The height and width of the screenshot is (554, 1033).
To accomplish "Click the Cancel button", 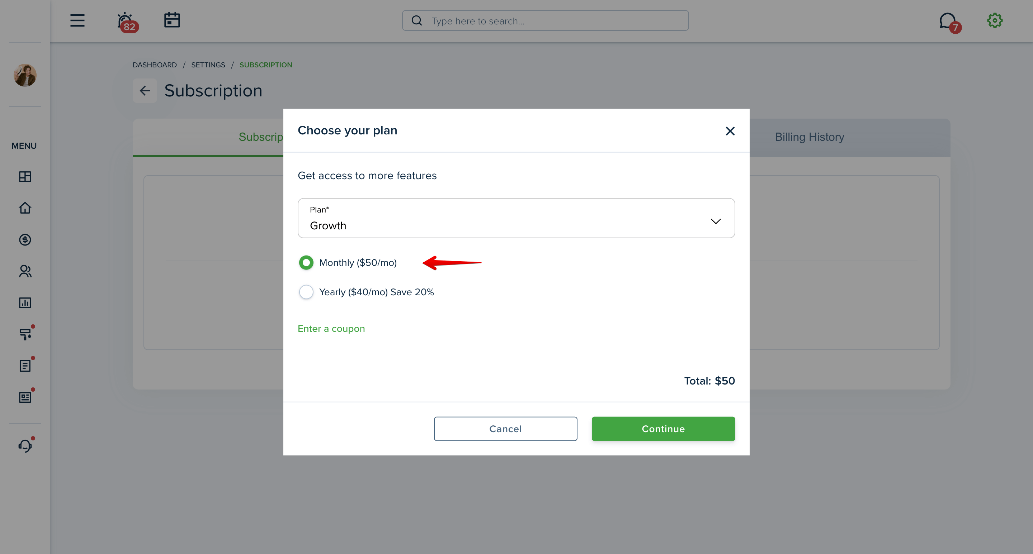I will point(505,429).
